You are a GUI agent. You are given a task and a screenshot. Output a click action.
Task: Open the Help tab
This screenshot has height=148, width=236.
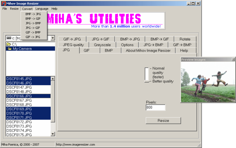(x=186, y=51)
